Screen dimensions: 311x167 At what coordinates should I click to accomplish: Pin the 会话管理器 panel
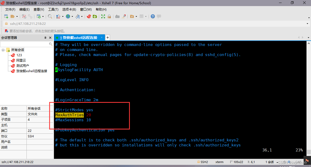pos(45,38)
